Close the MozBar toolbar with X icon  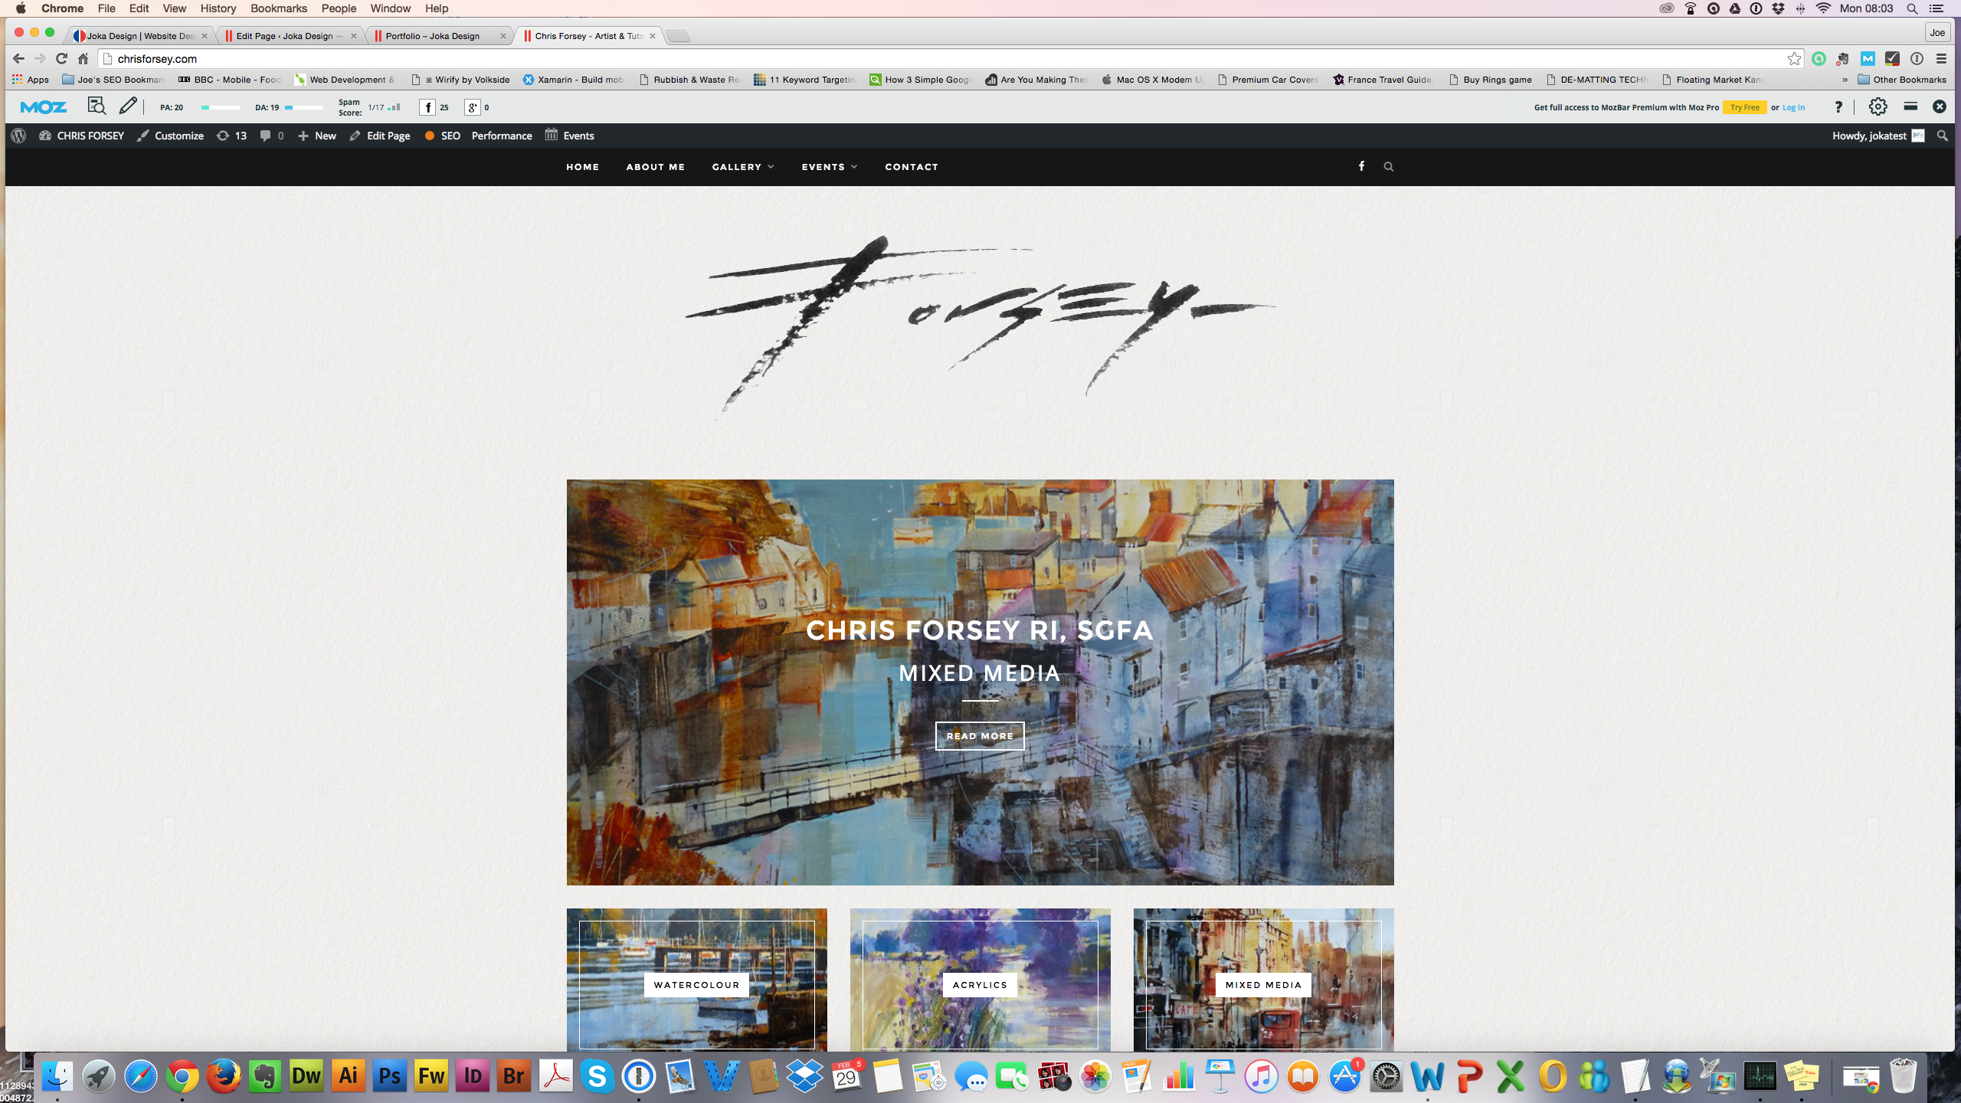tap(1939, 107)
